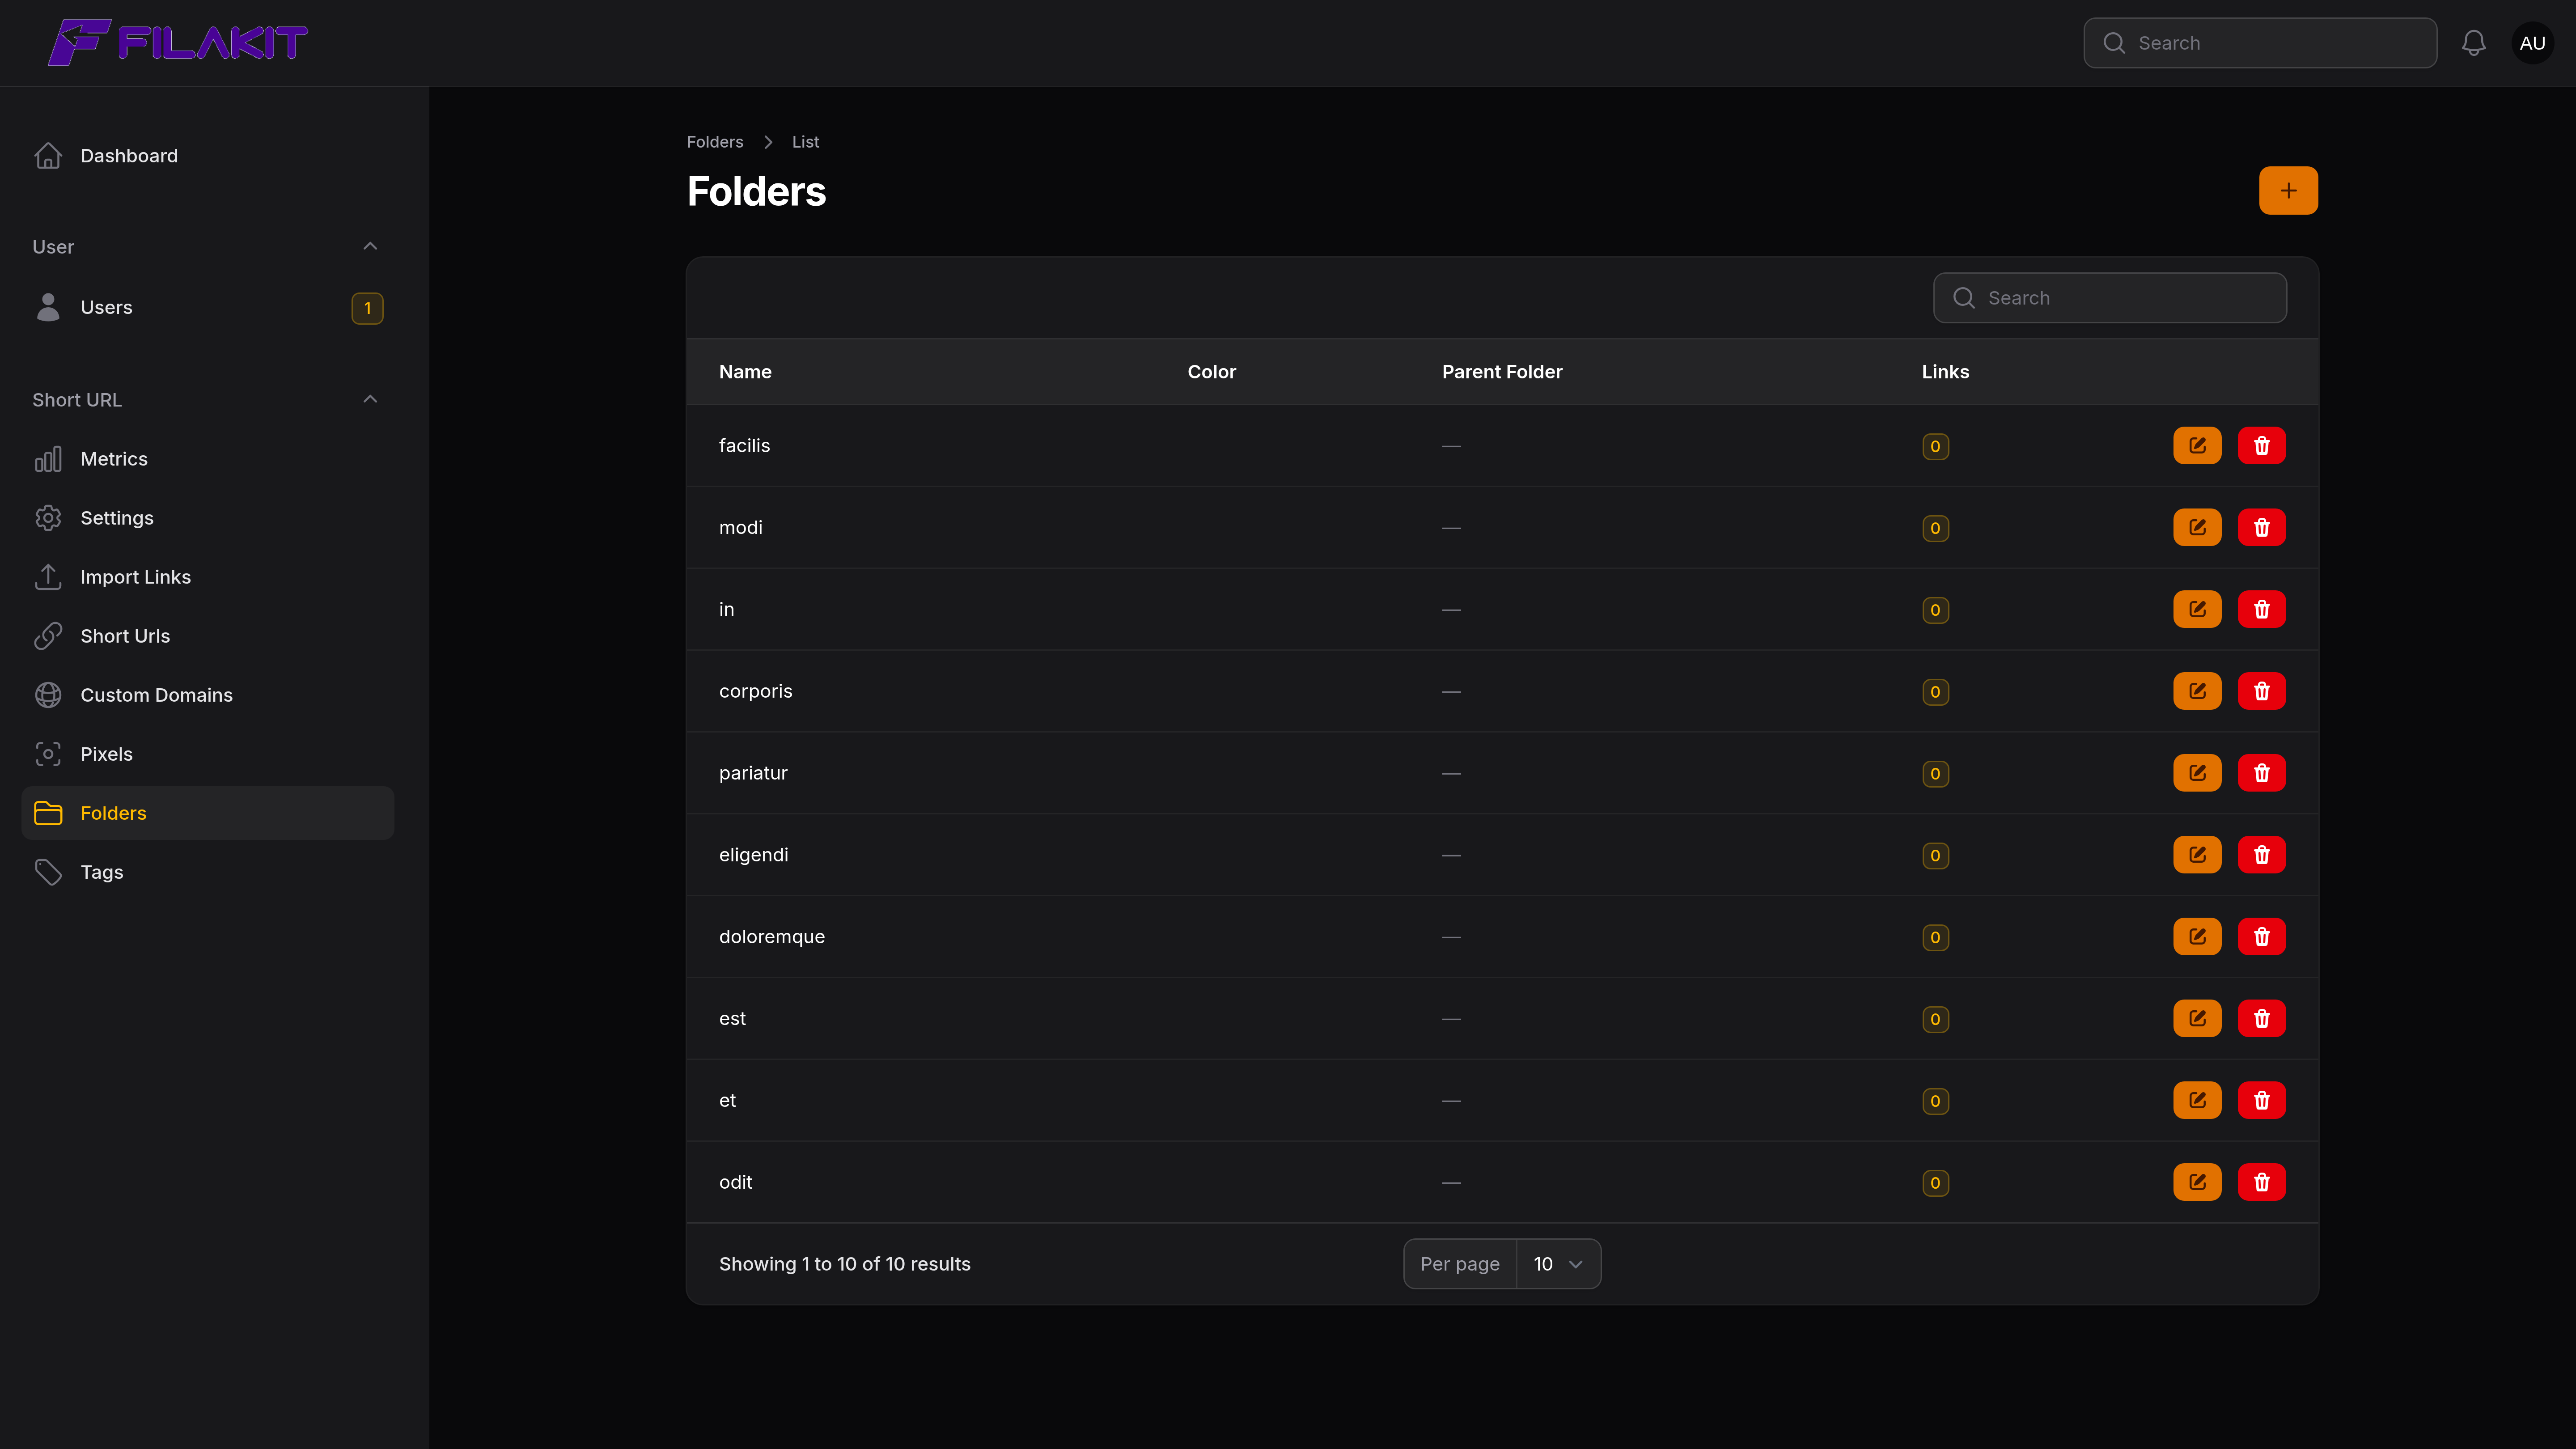
Task: Edit the modi folder
Action: click(x=2197, y=528)
